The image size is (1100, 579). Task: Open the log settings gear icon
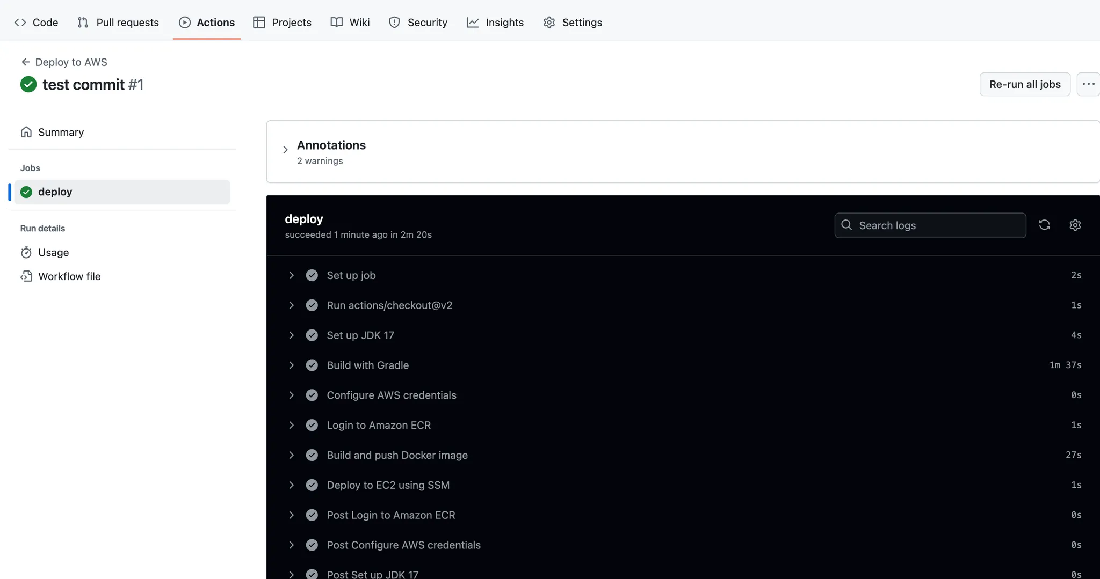coord(1075,225)
